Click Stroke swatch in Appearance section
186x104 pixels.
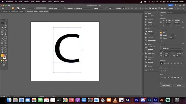[161, 35]
